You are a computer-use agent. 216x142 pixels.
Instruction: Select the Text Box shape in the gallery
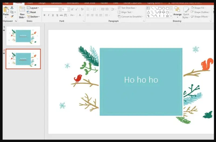[x=148, y=8]
